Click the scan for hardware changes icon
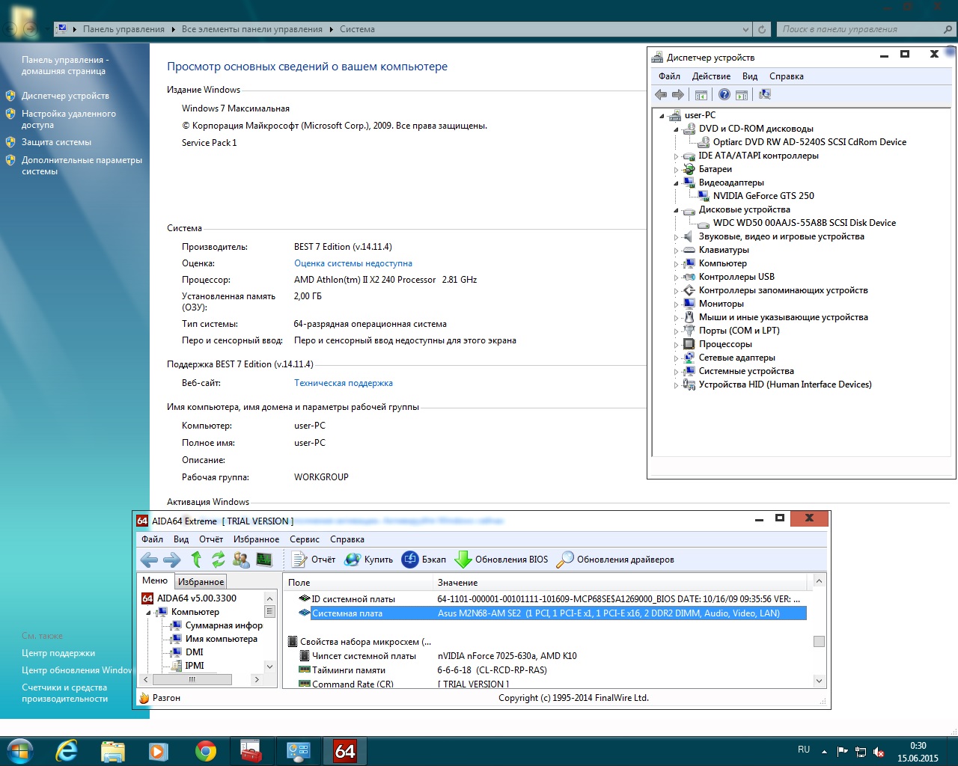Image resolution: width=958 pixels, height=766 pixels. click(765, 95)
